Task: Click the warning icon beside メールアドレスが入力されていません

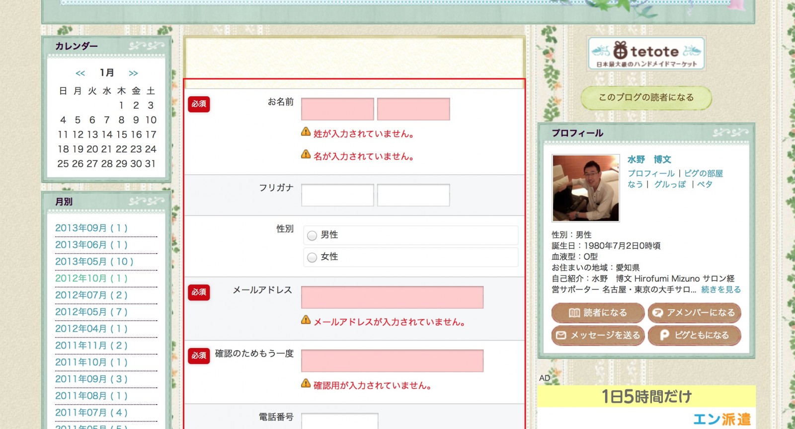Action: 306,320
